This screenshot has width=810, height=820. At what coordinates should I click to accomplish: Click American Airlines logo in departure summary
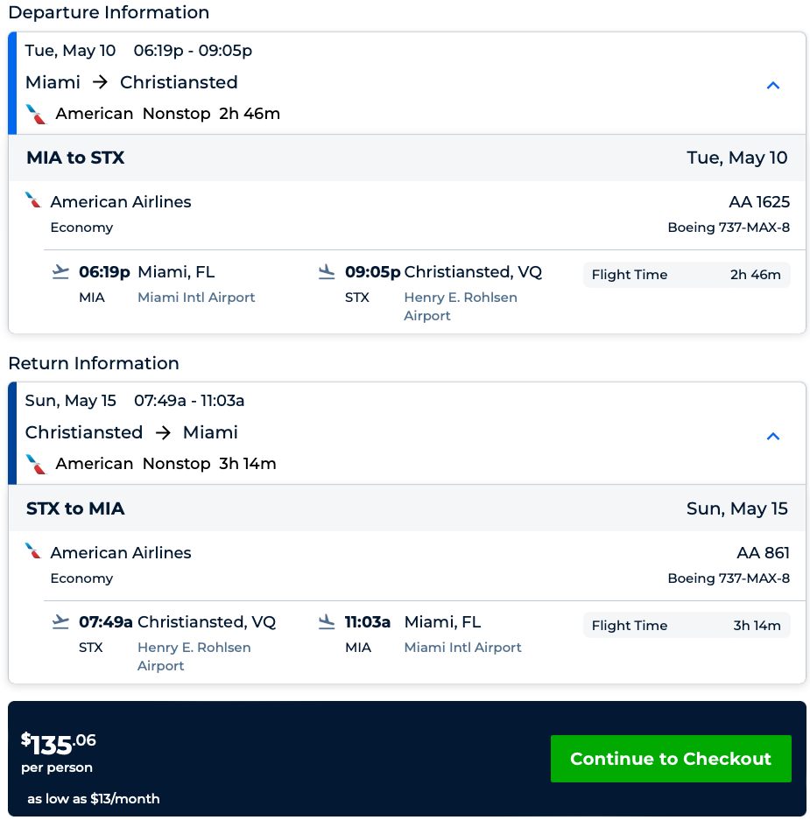click(x=36, y=114)
